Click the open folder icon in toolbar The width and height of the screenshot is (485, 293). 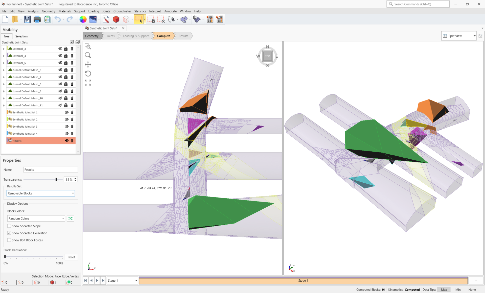(15, 19)
